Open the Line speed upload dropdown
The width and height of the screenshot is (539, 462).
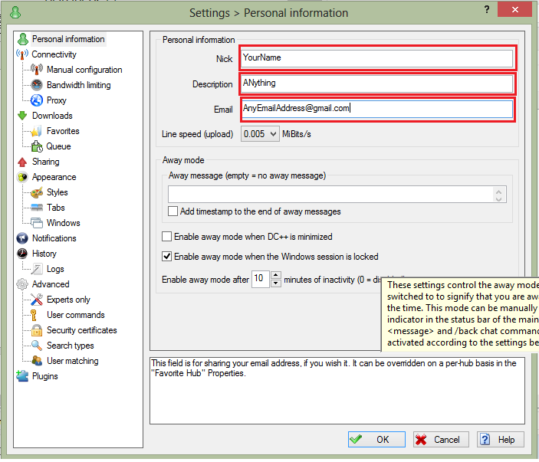click(260, 134)
